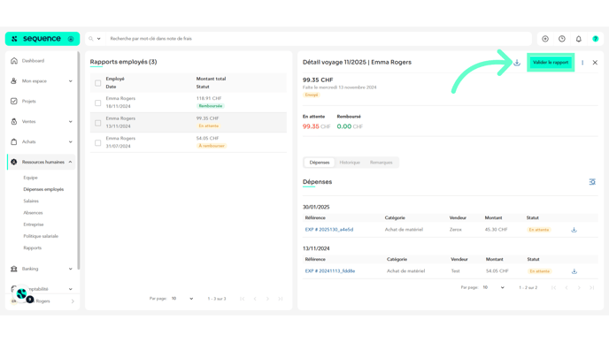Open the search filter dropdown arrow
Viewport: 609px width, 342px height.
click(x=98, y=39)
